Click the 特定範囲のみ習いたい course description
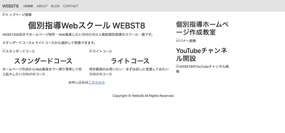Image resolution: width=285 pixels, height=133 pixels. click(x=129, y=72)
